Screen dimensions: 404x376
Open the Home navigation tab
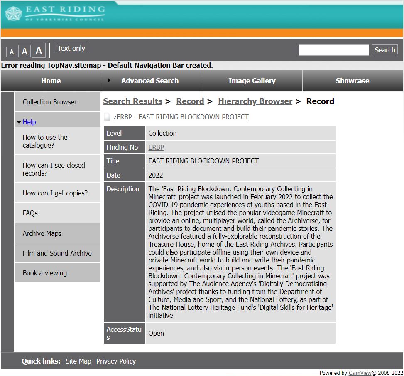(51, 81)
